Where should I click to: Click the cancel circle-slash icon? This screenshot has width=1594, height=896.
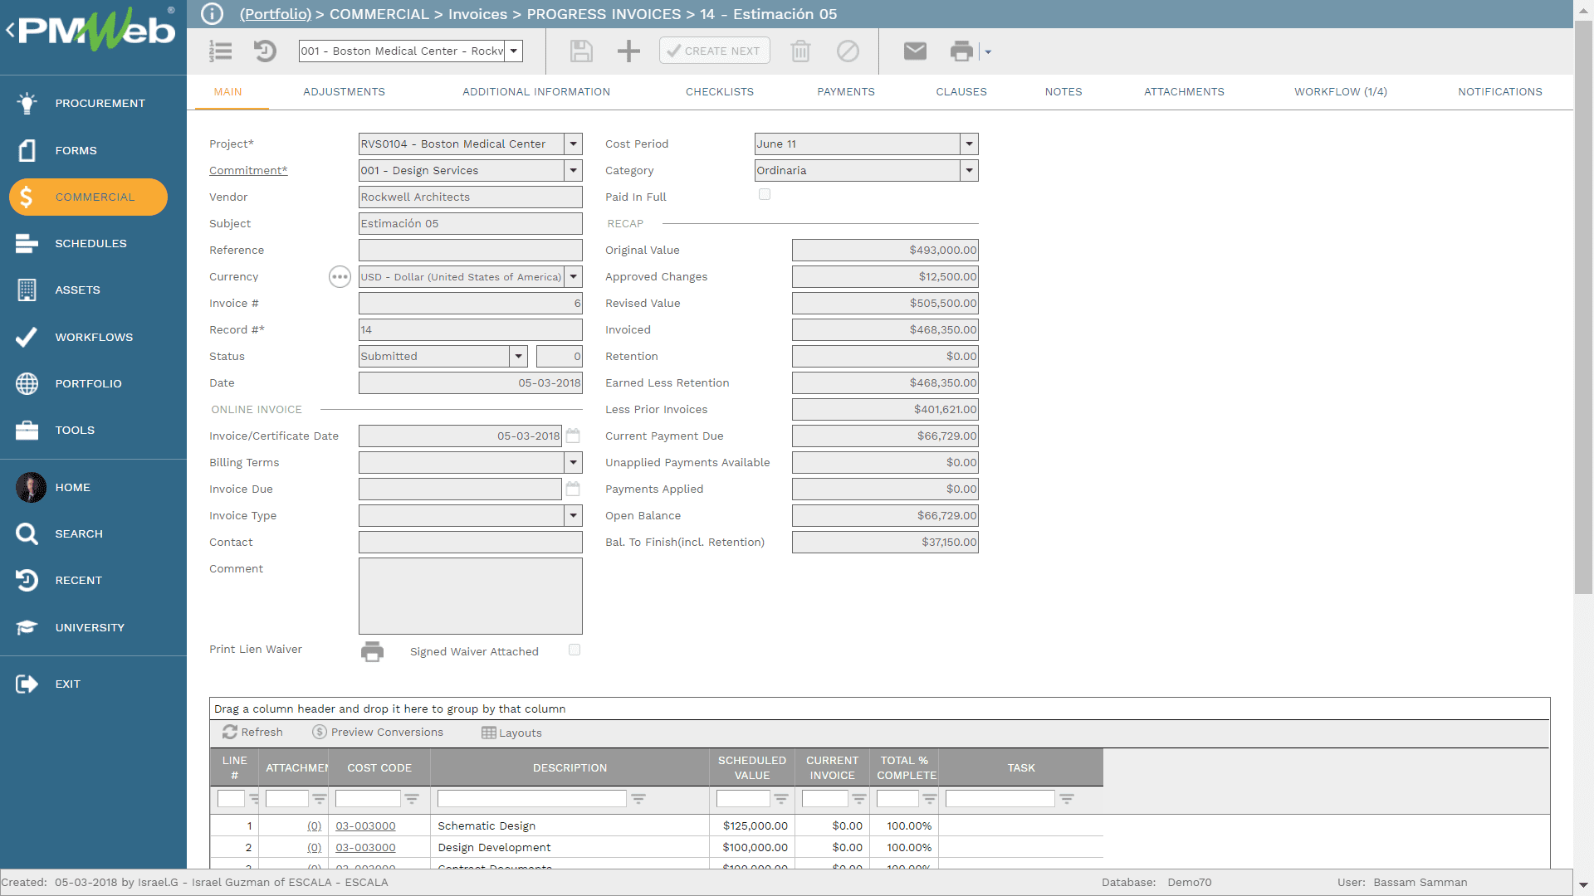click(848, 51)
